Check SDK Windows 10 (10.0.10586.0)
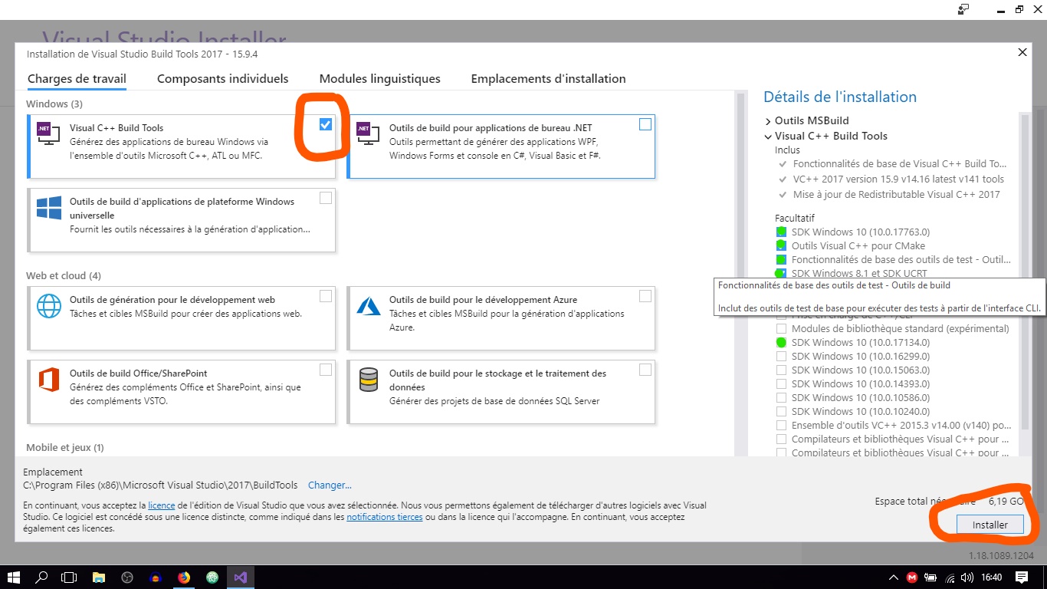The width and height of the screenshot is (1047, 589). [781, 397]
